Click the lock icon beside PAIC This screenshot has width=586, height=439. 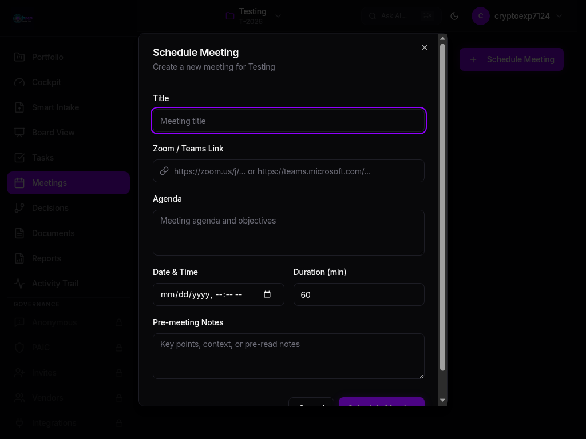pyautogui.click(x=119, y=348)
